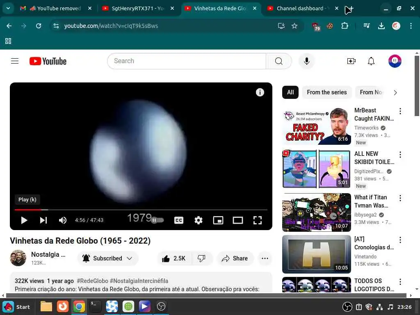Start voice search with the microphone
The width and height of the screenshot is (420, 315).
(307, 61)
